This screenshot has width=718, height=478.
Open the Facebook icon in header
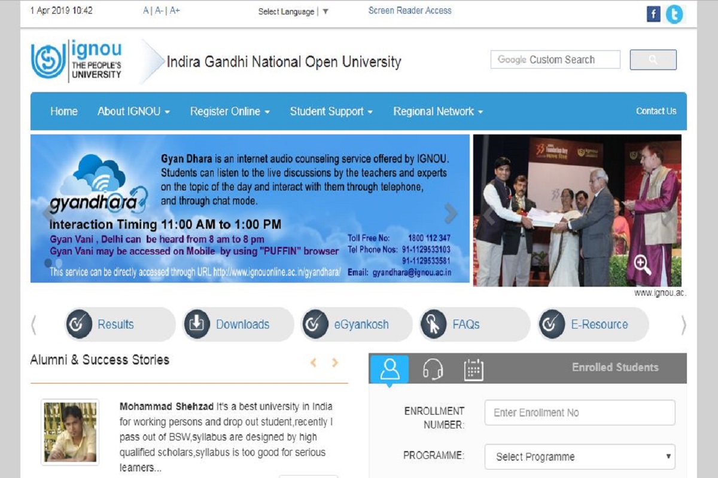(x=653, y=14)
